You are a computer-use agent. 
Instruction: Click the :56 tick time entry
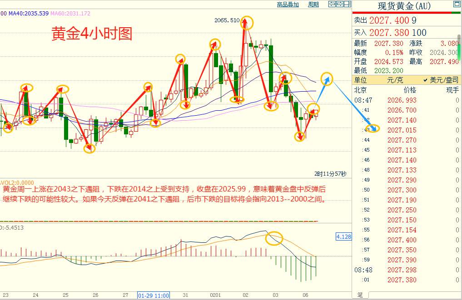[x=366, y=240]
